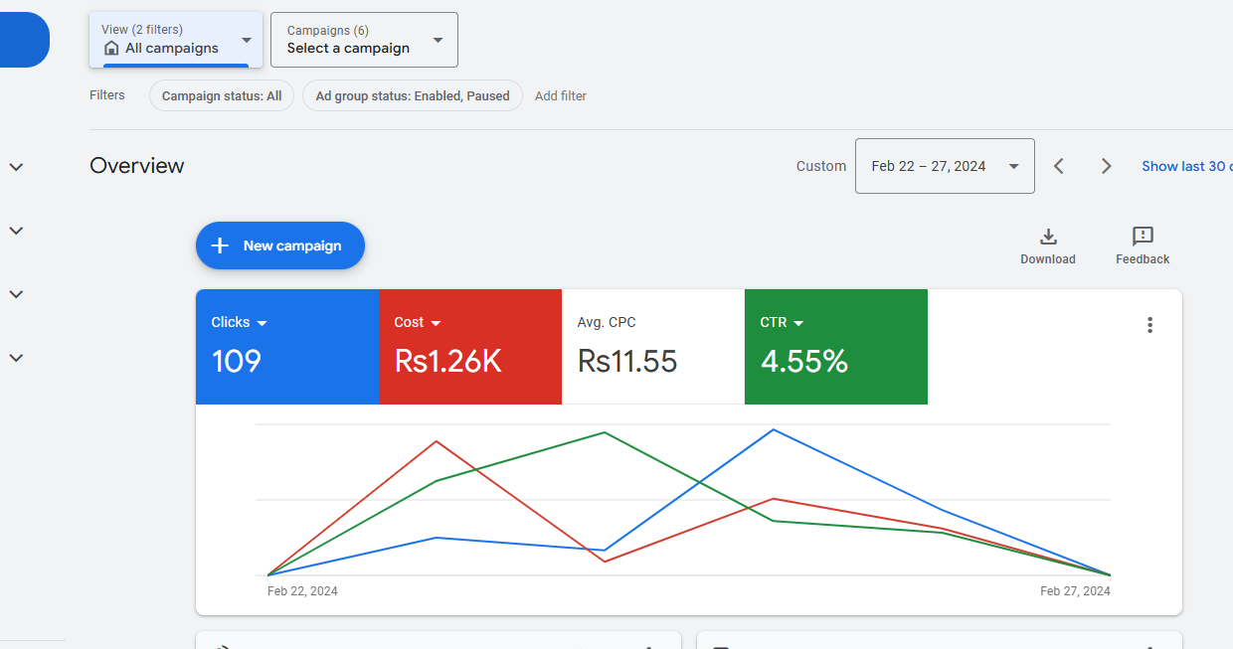The width and height of the screenshot is (1233, 649).
Task: Click the Add filter field
Action: tap(561, 96)
